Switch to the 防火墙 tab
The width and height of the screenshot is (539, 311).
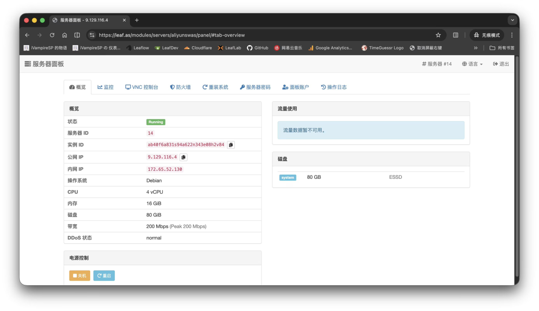(180, 87)
